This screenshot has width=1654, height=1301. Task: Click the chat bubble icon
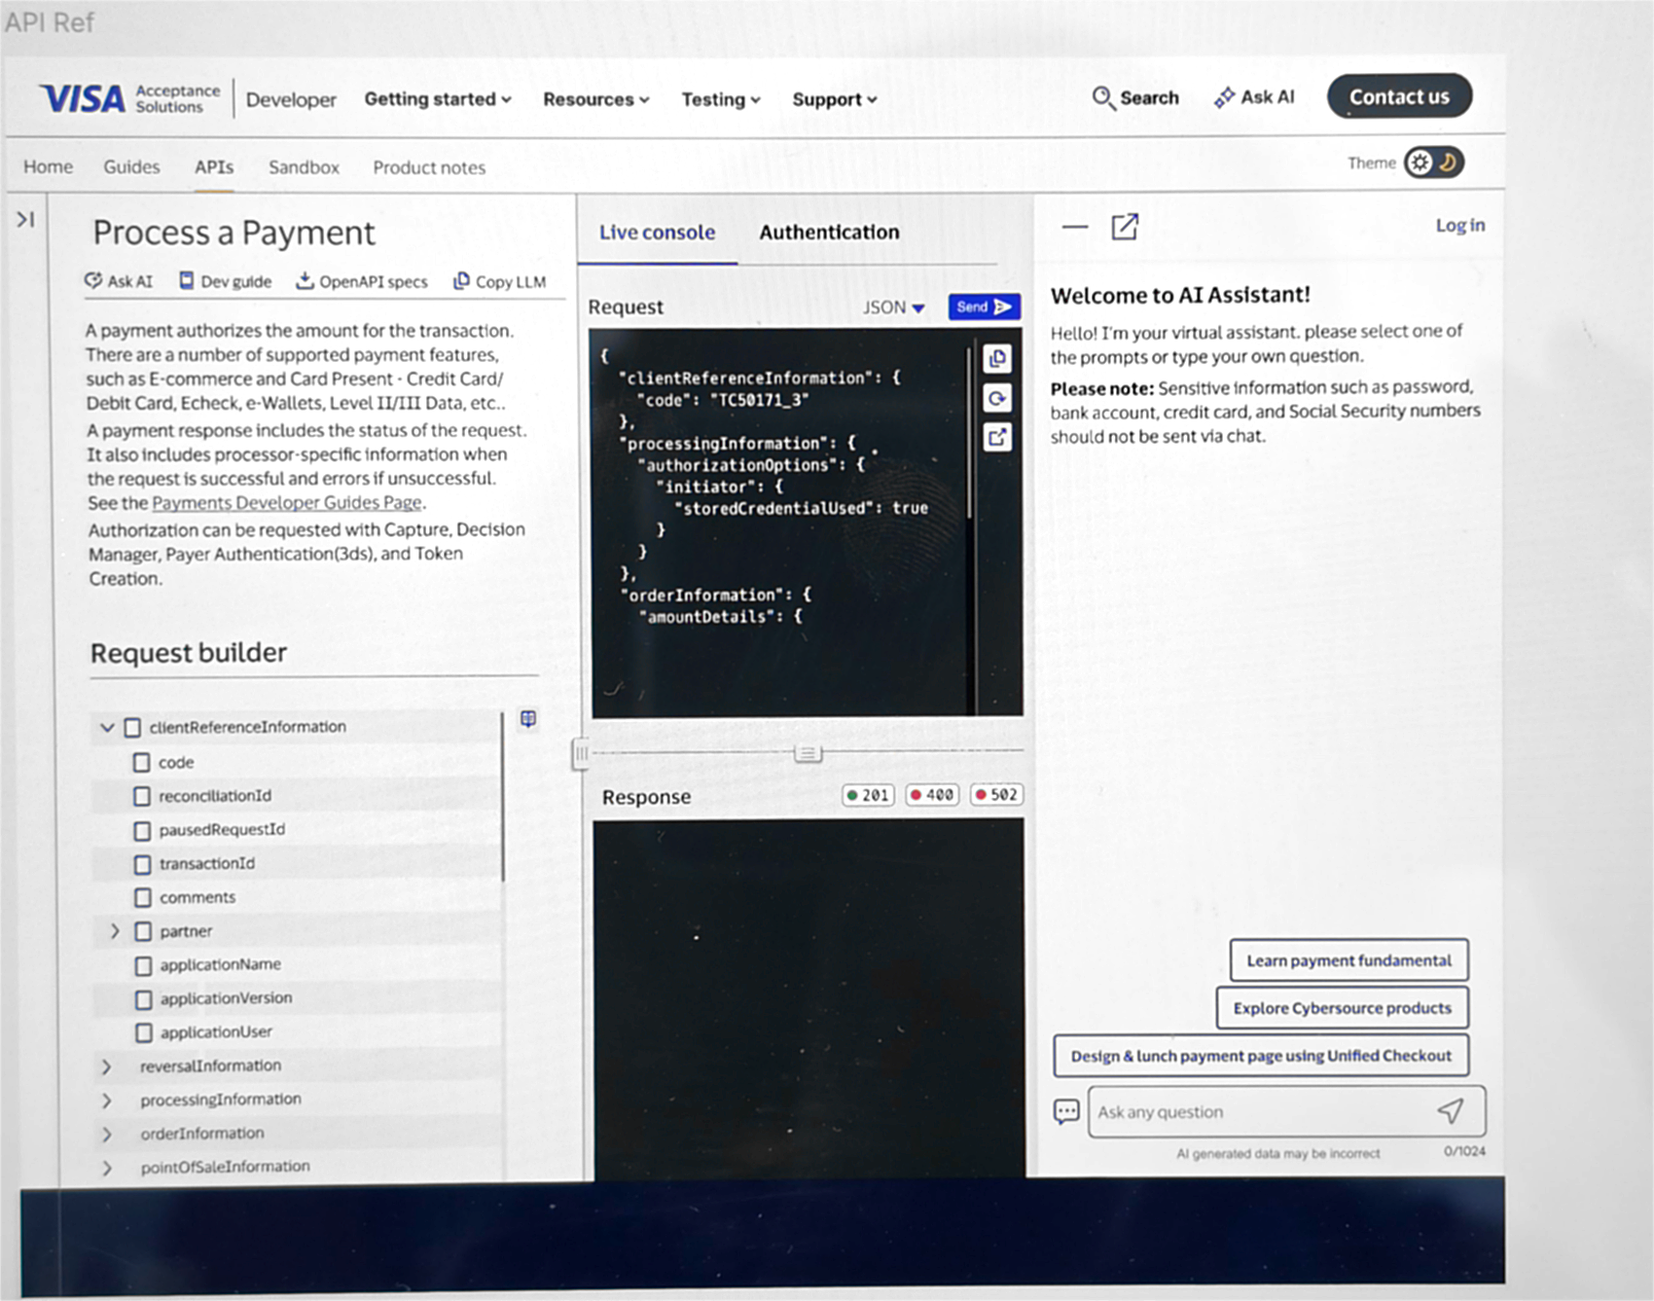tap(1066, 1111)
